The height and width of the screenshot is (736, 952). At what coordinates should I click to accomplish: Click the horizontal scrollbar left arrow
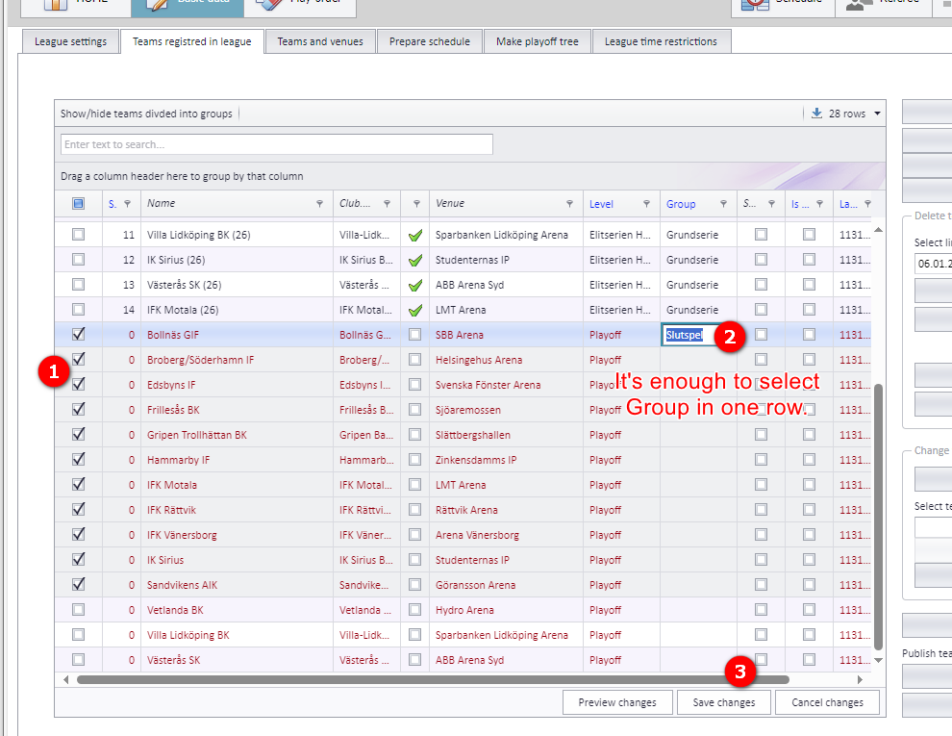tap(65, 679)
